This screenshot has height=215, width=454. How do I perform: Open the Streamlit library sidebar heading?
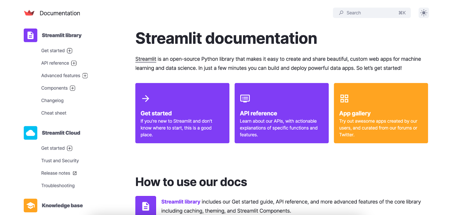(x=62, y=35)
